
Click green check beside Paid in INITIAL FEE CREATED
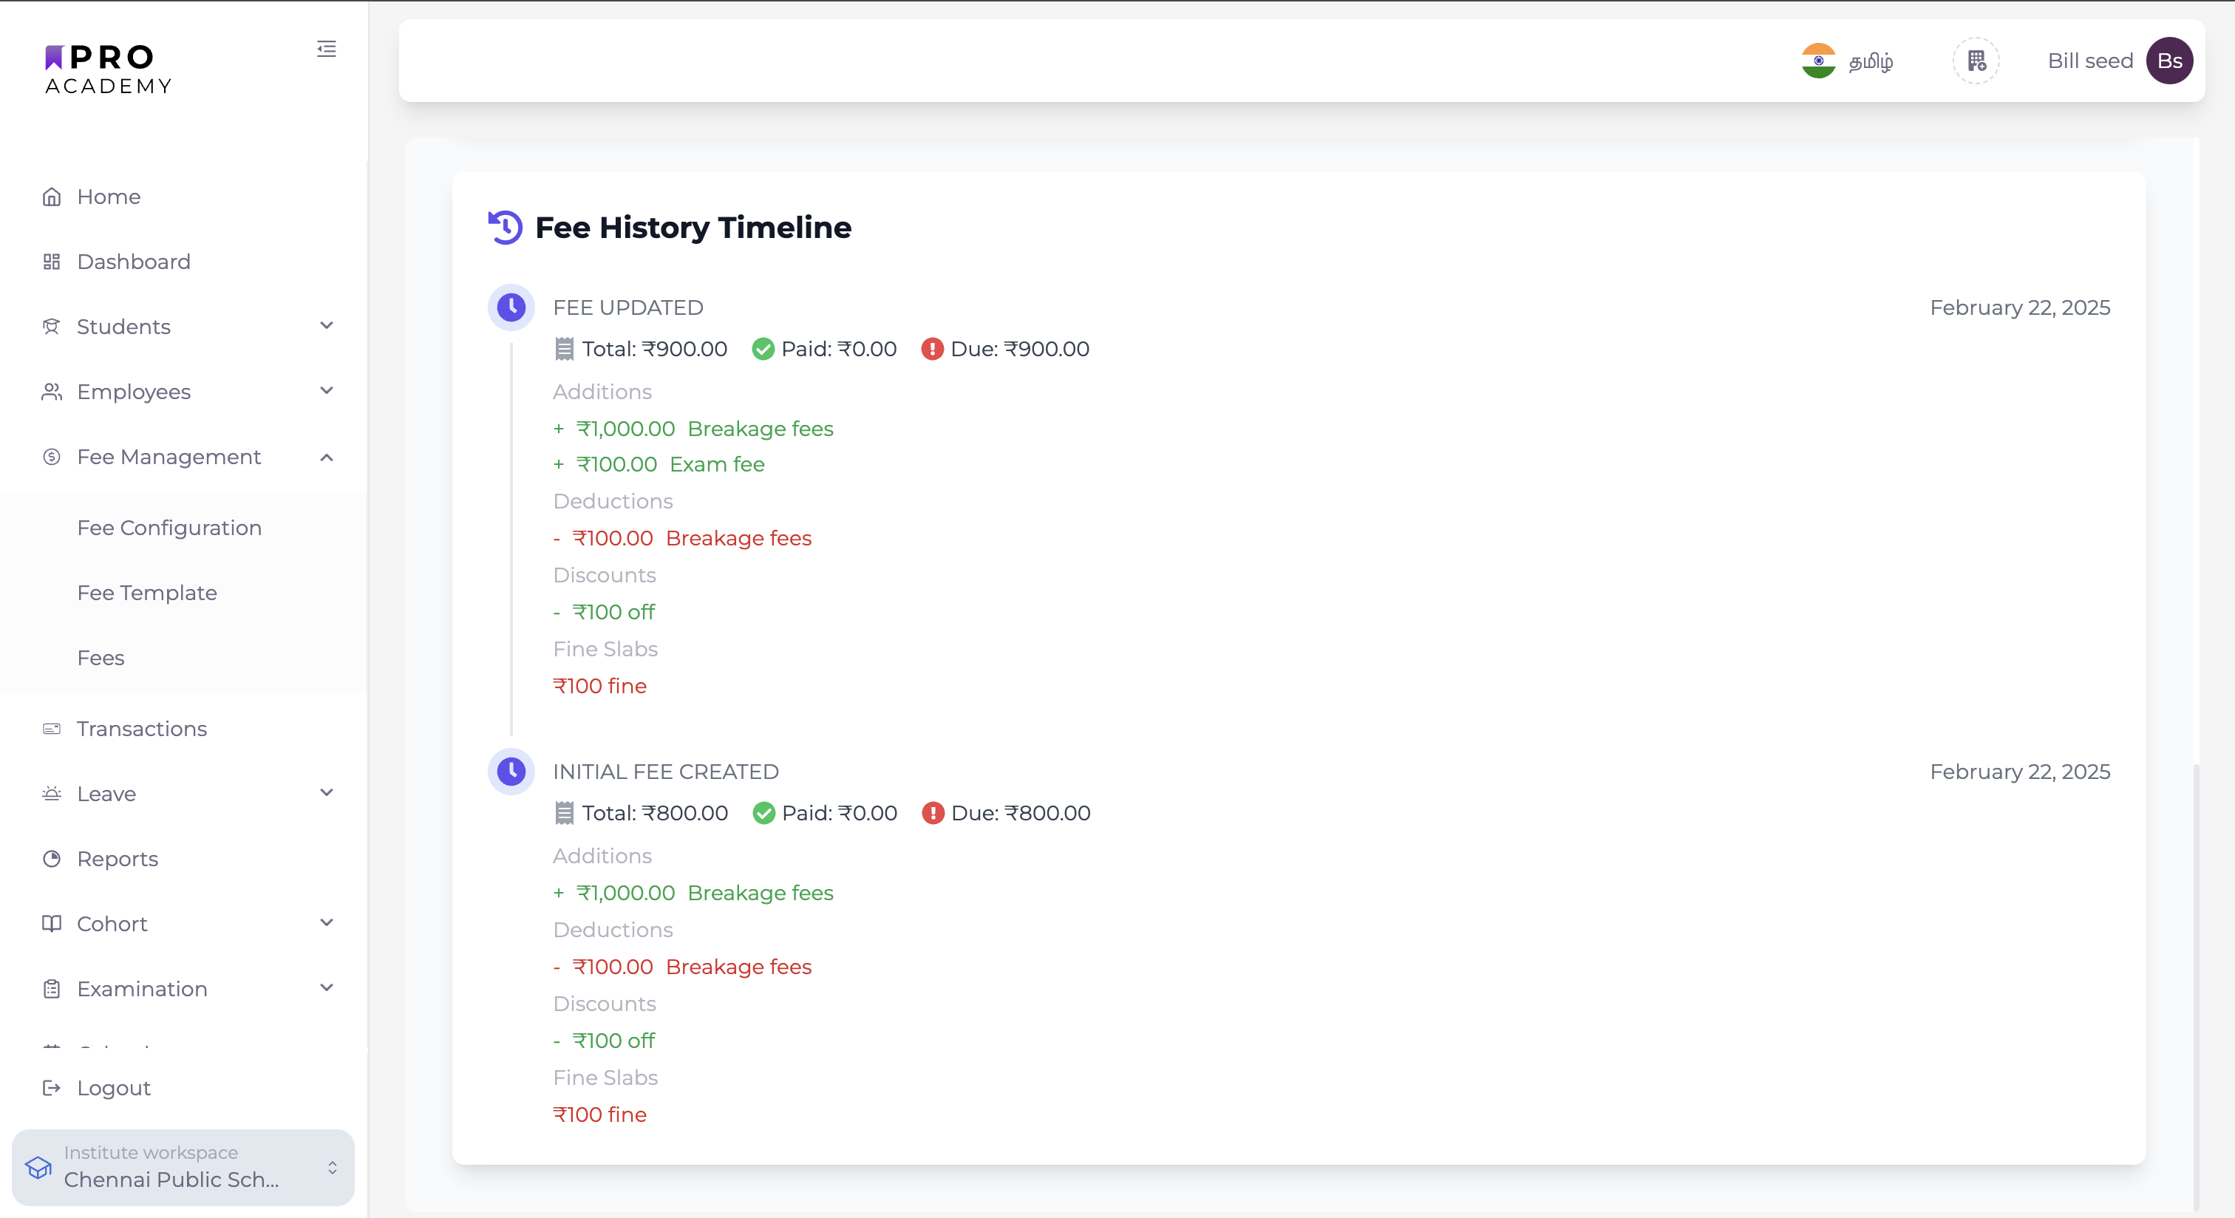763,813
